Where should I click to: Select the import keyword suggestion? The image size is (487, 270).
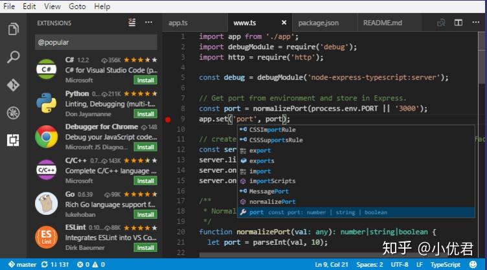tap(356, 171)
